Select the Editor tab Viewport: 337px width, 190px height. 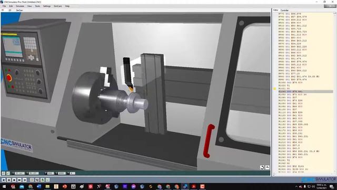coord(276,10)
